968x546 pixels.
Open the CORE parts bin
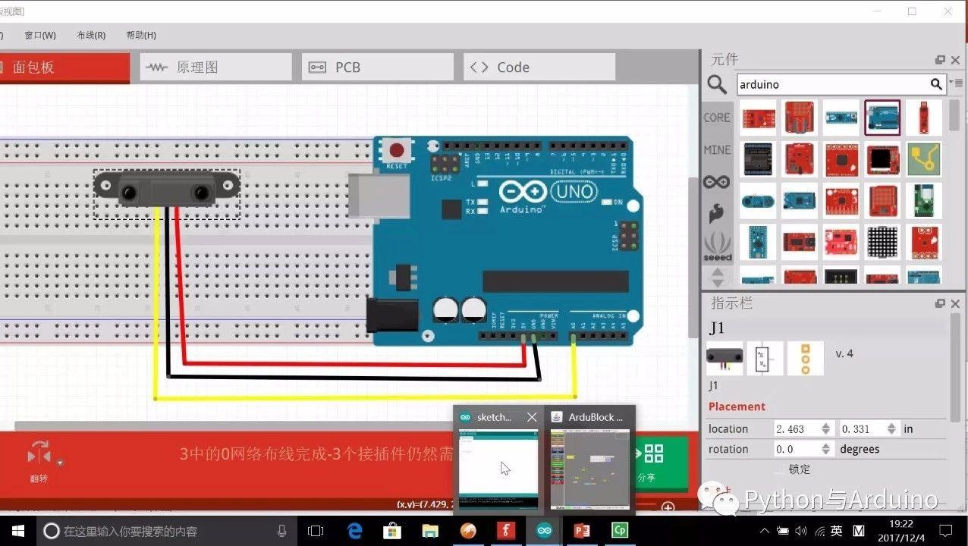click(717, 118)
